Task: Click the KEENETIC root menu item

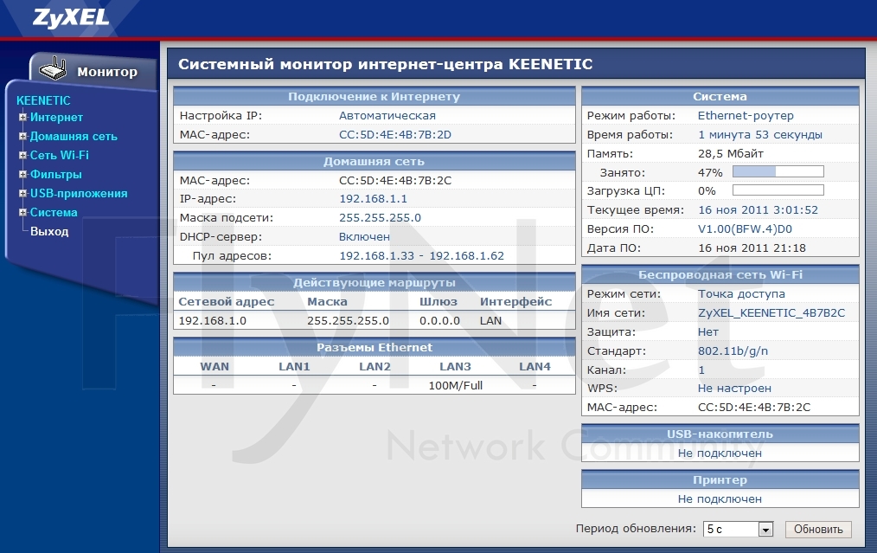Action: [x=43, y=100]
